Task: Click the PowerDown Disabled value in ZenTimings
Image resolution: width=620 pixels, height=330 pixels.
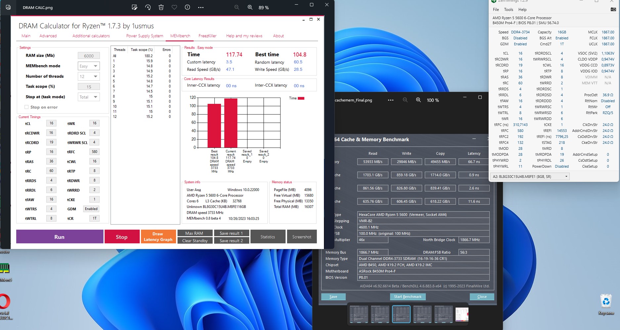Action: click(x=562, y=166)
